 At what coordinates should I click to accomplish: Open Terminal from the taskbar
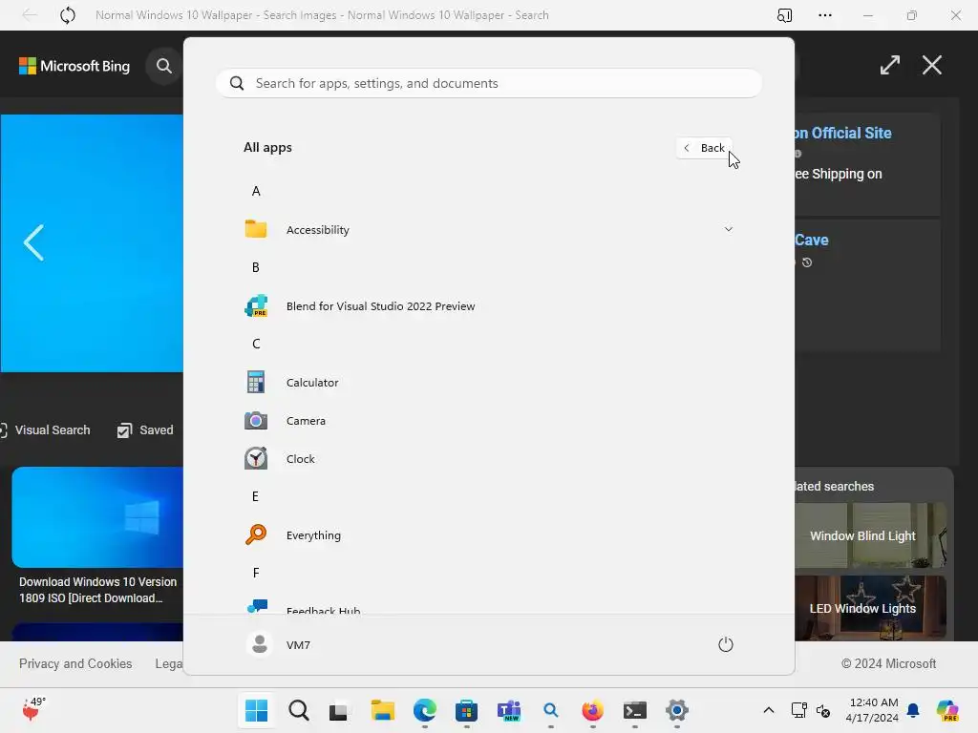click(x=635, y=710)
